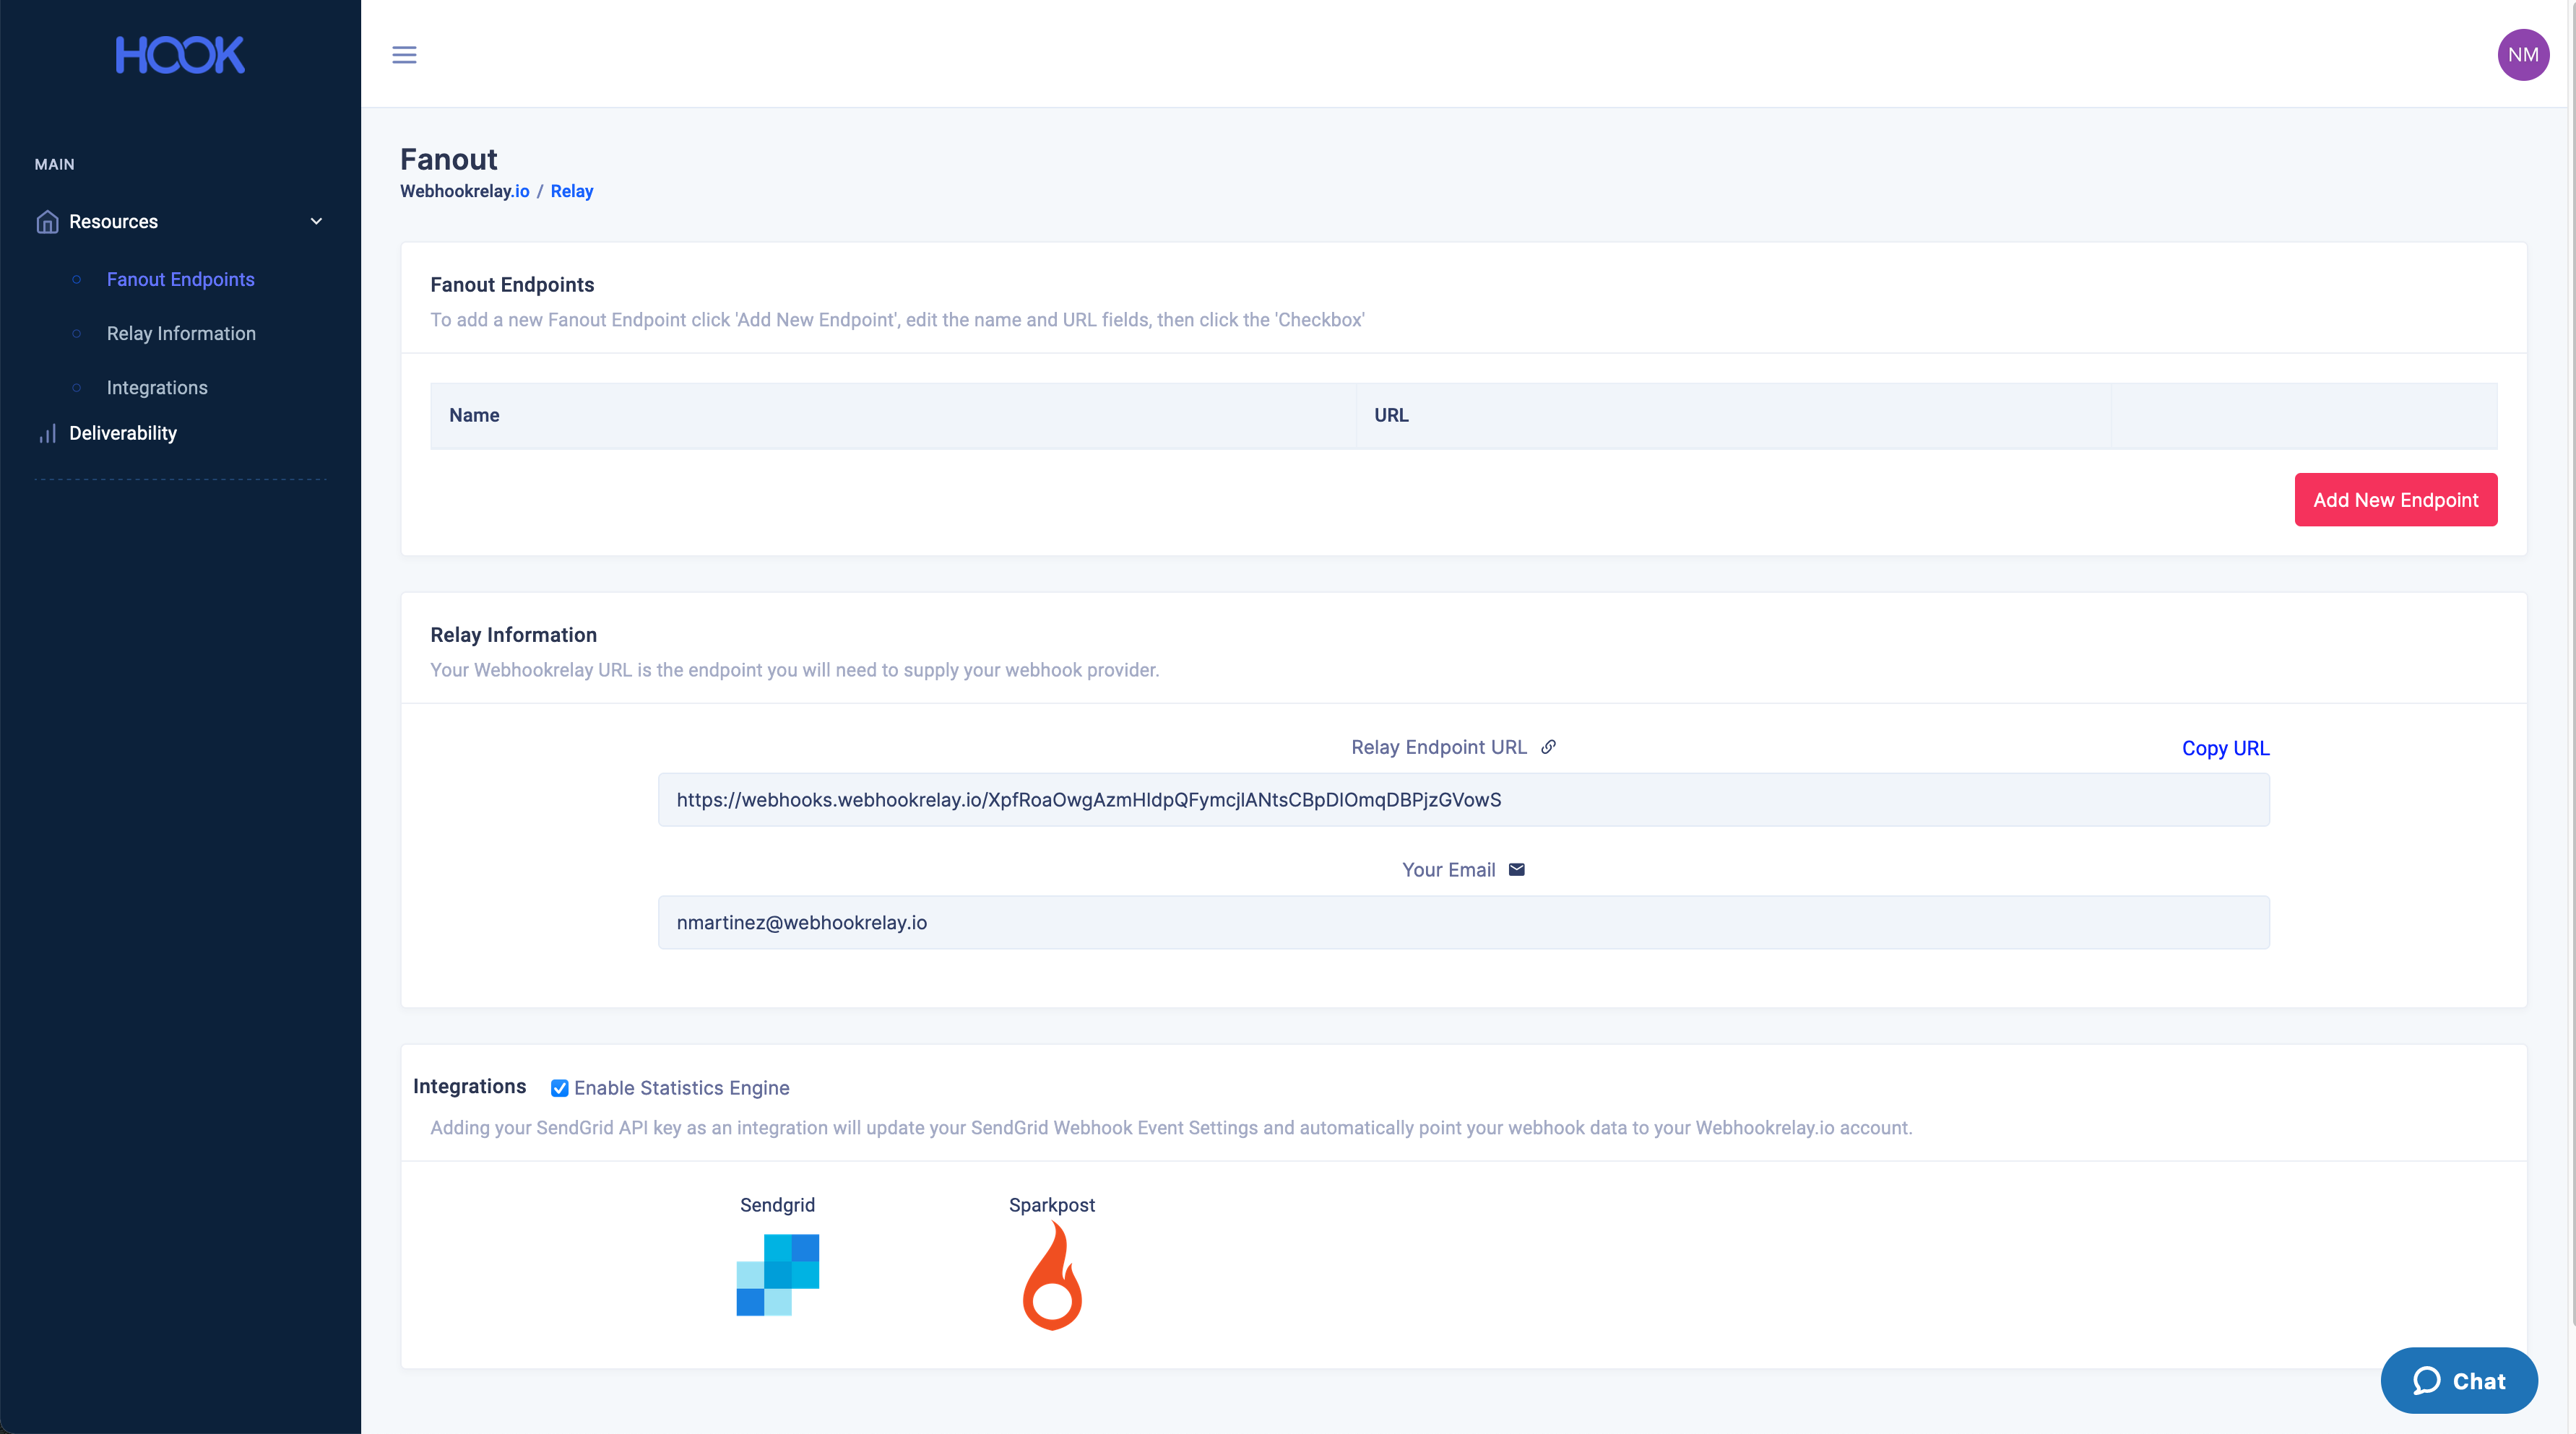The image size is (2576, 1434).
Task: Click the link icon next to Relay Endpoint URL
Action: coord(1548,747)
